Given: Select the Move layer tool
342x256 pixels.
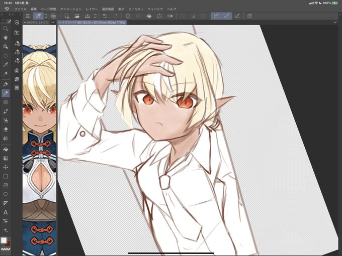Looking at the screenshot, I should [x=6, y=56].
